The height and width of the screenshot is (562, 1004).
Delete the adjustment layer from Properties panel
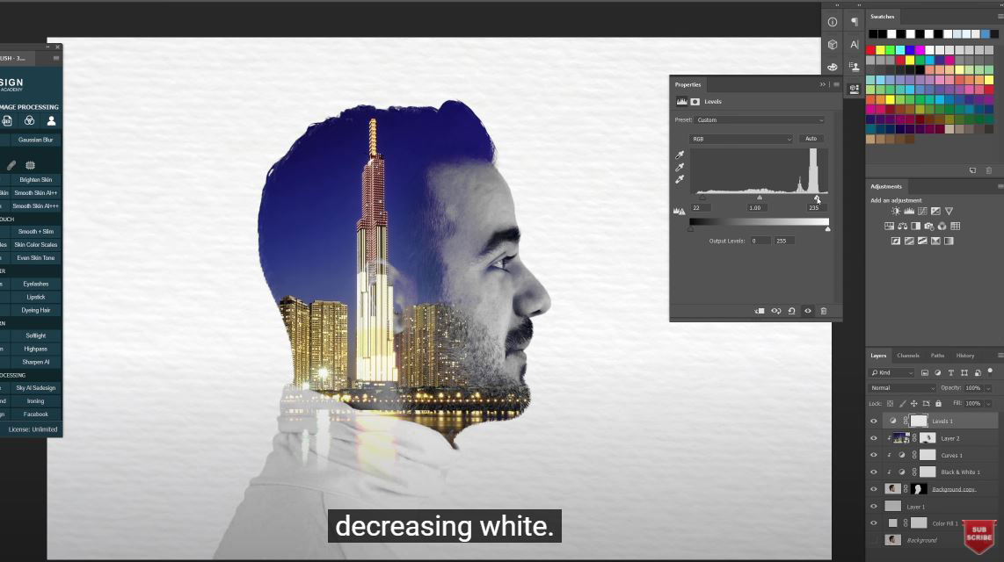coord(824,311)
